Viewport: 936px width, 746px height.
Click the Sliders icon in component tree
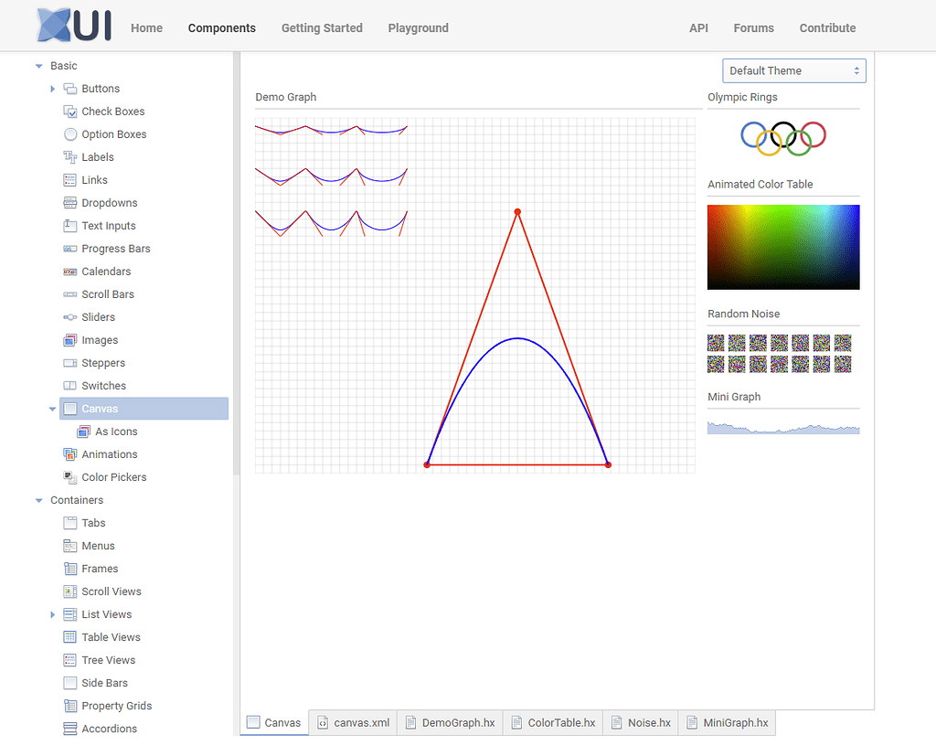(x=70, y=317)
